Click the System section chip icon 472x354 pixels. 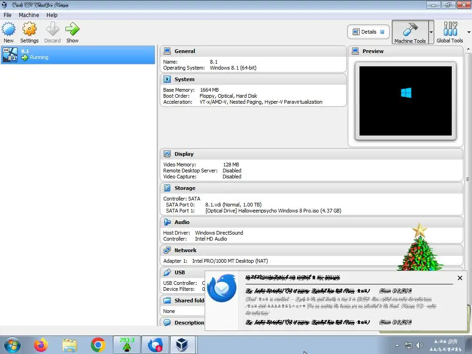coord(167,79)
